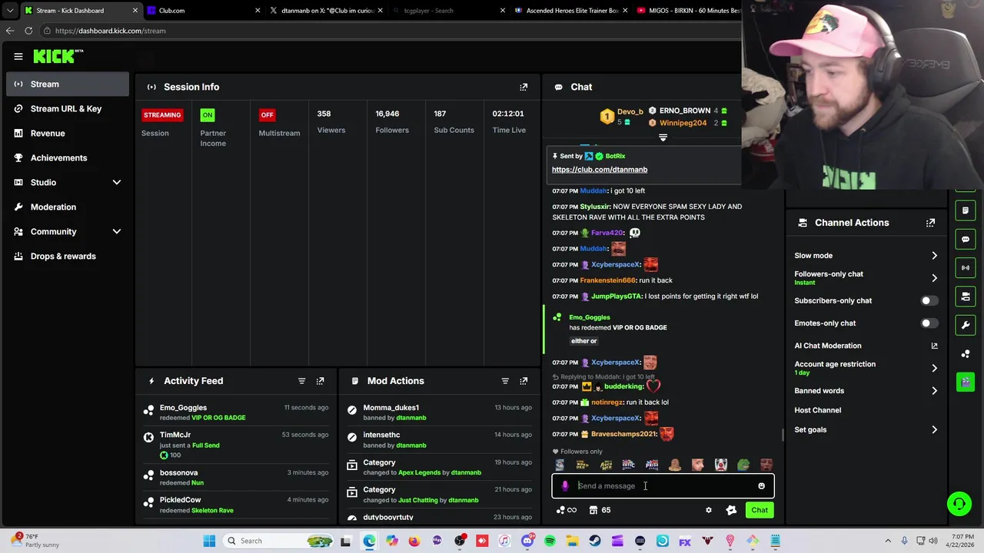
Task: Click the green clapperboard icon in right sidebar
Action: click(966, 382)
